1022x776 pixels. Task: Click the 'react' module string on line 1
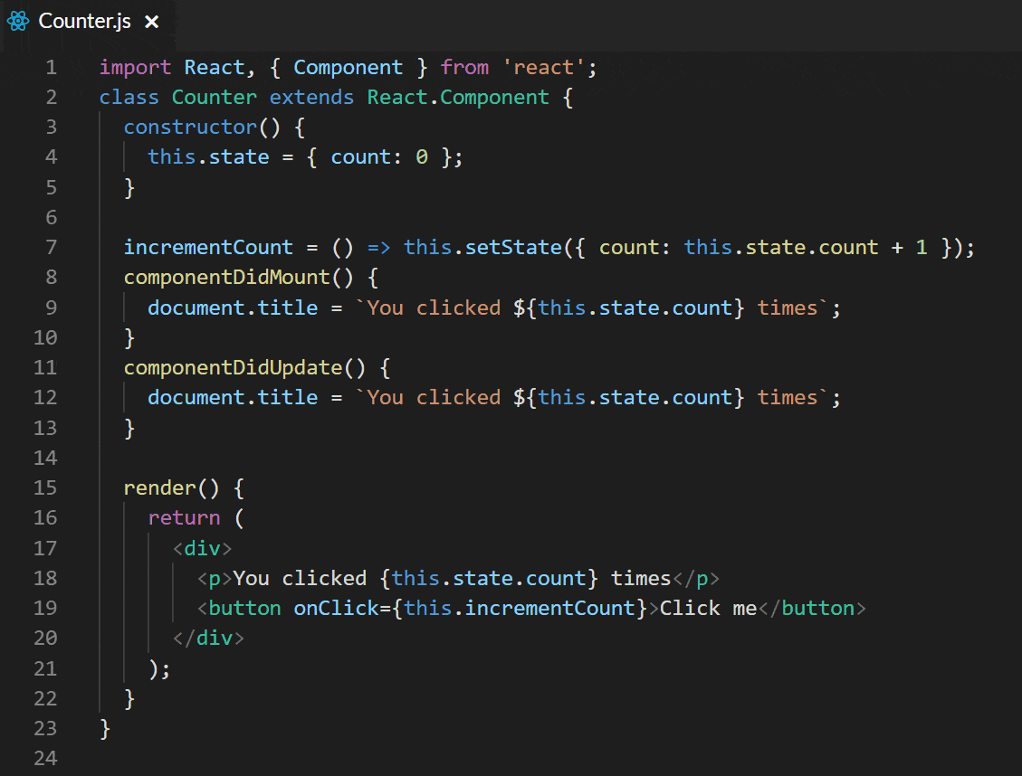[543, 67]
